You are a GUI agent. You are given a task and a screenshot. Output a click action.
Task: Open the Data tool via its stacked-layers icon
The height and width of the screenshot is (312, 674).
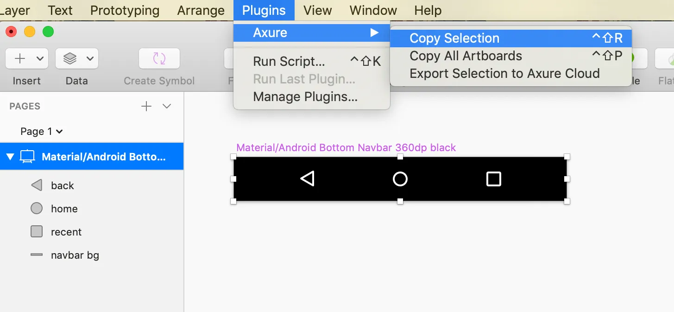[70, 58]
